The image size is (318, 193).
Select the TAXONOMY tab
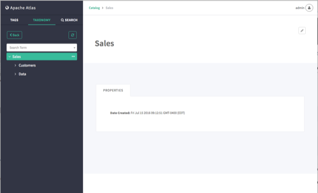tap(42, 20)
